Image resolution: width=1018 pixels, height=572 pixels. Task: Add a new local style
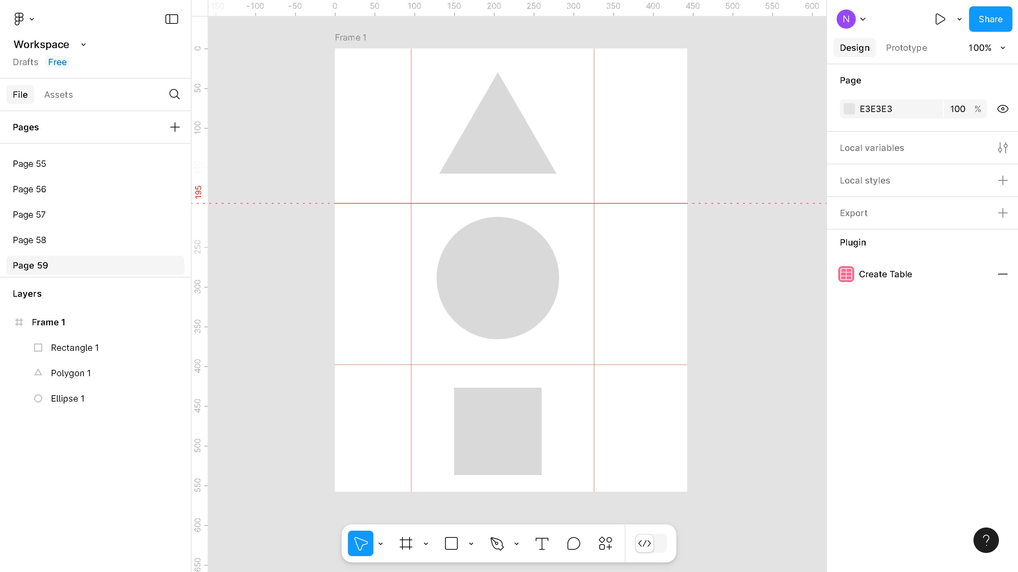[1003, 180]
